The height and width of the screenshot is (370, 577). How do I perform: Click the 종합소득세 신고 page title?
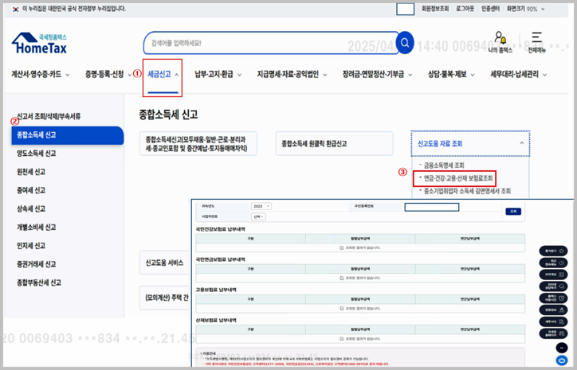pos(168,115)
